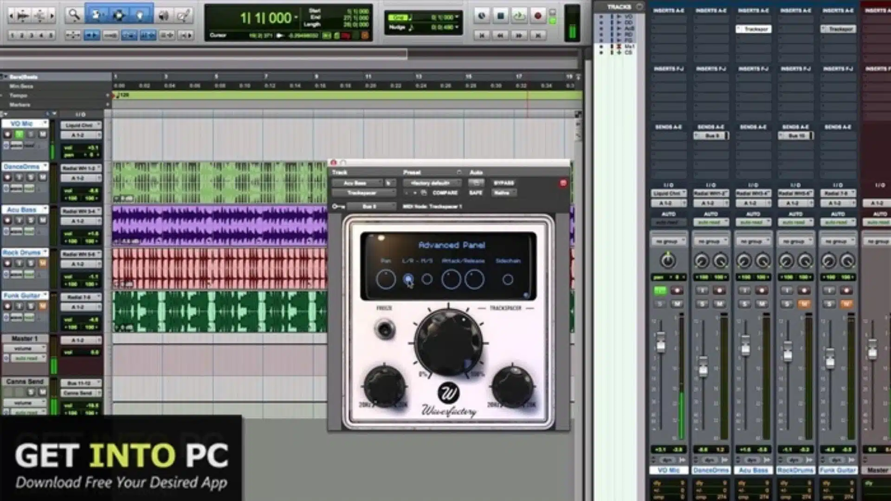The width and height of the screenshot is (891, 501).
Task: Click the high-cut frequency knob bottom right
Action: tap(513, 386)
